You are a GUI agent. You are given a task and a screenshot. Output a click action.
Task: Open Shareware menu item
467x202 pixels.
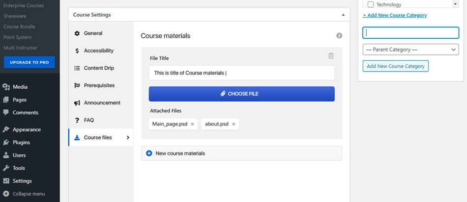15,16
